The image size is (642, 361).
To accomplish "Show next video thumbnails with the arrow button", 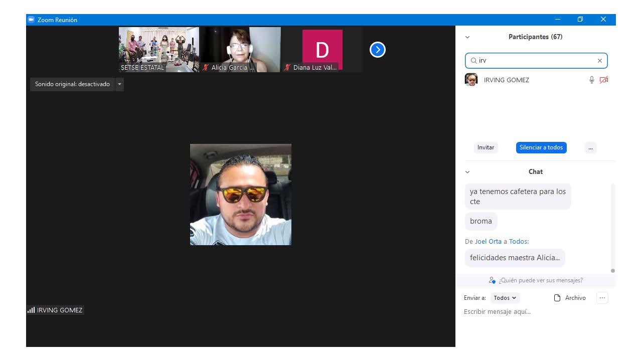I will tap(378, 50).
